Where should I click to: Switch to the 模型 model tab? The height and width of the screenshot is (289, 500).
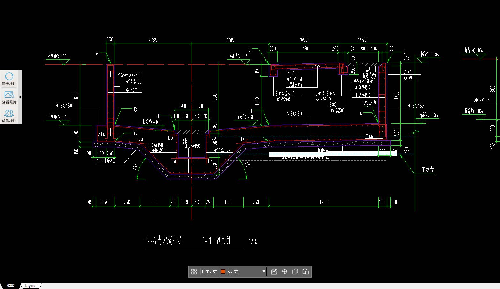(x=11, y=286)
